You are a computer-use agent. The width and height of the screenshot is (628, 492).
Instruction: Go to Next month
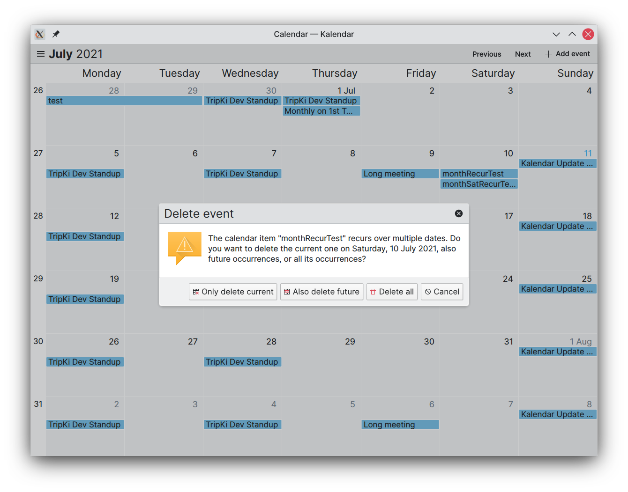pos(523,54)
